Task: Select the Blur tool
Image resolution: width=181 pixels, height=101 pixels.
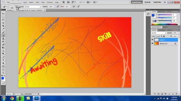Action: coord(3,50)
